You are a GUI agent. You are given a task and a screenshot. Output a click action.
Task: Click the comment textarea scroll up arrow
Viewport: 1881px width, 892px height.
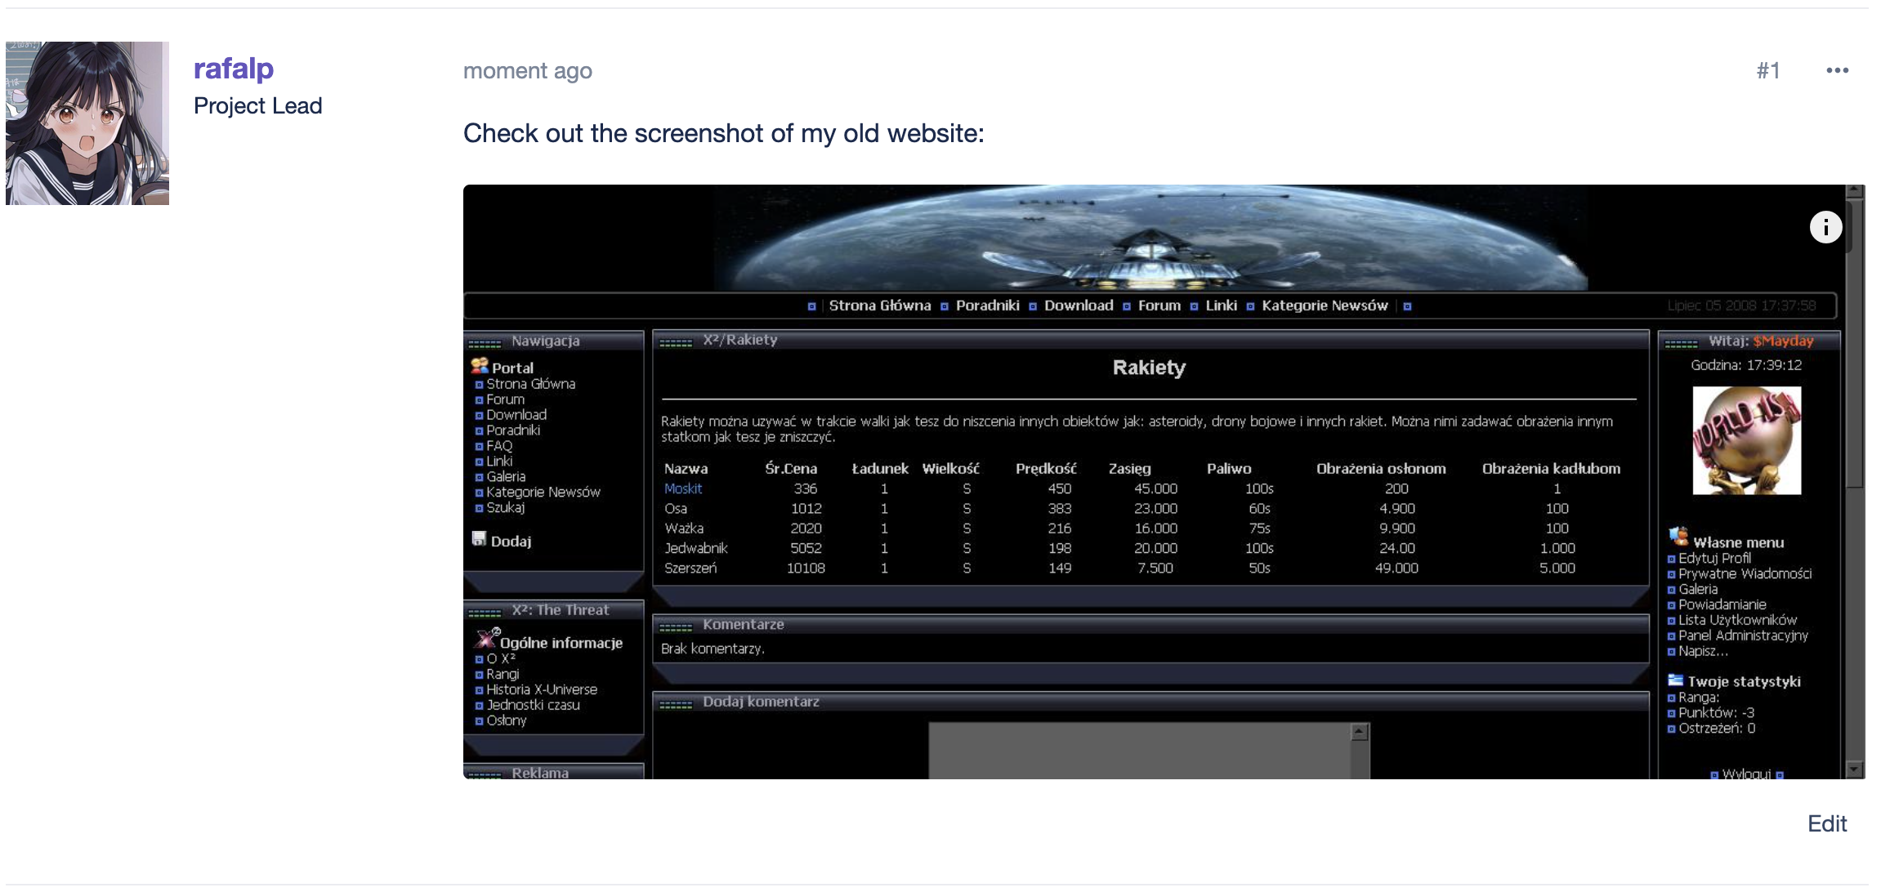[x=1359, y=732]
